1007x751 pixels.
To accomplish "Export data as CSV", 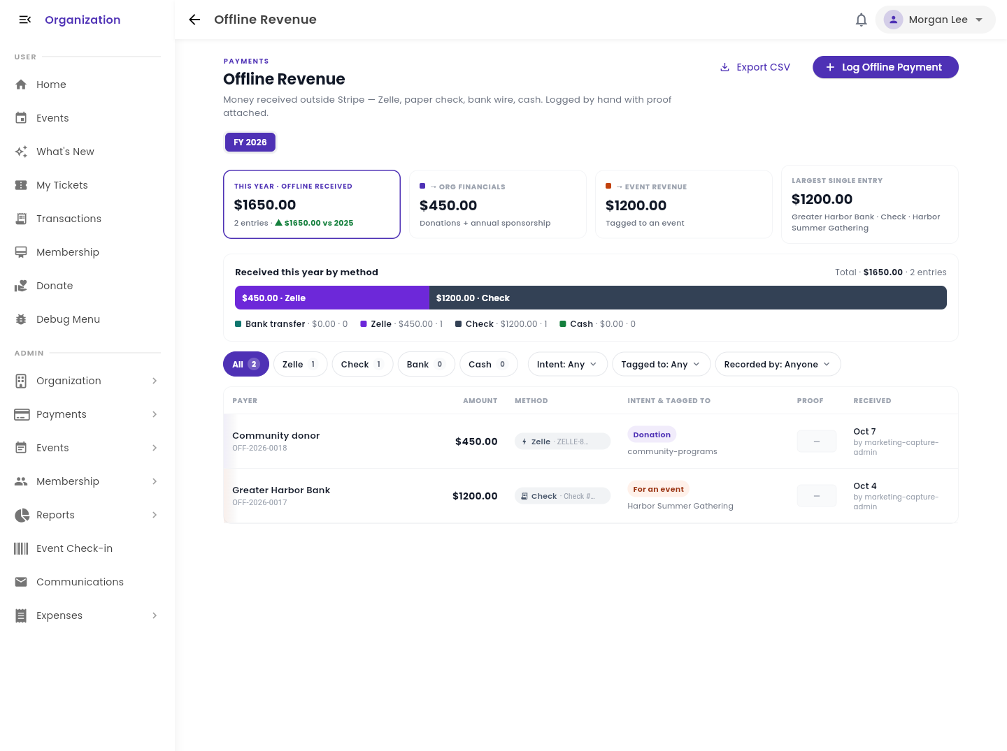I will click(x=755, y=67).
